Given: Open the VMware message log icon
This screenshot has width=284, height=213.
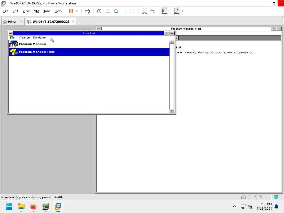Looking at the screenshot, I should click(x=276, y=197).
